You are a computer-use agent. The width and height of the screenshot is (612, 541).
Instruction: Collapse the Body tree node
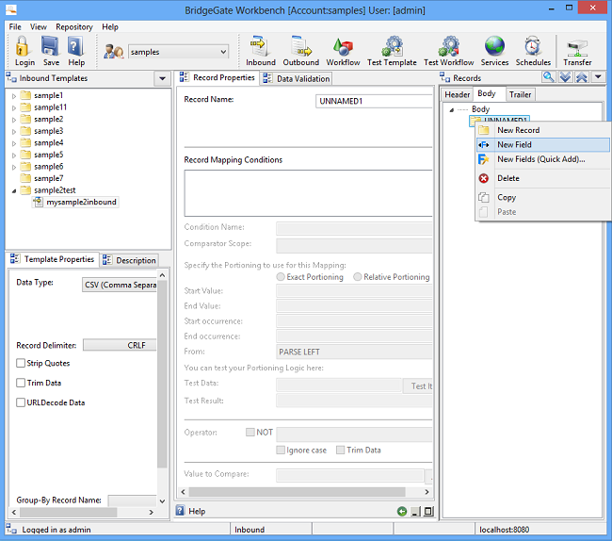click(452, 109)
